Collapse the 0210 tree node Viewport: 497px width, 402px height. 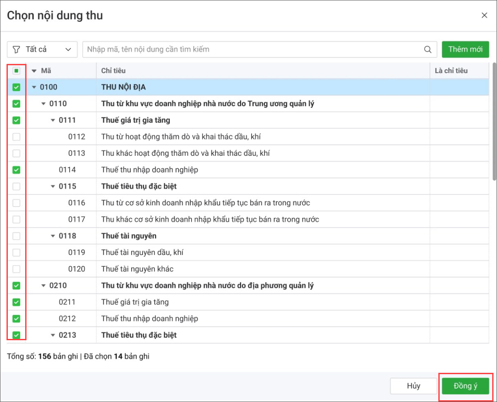pos(43,286)
